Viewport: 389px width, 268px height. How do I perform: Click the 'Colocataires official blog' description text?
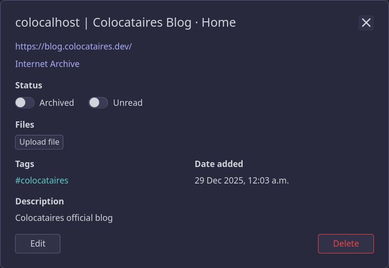pyautogui.click(x=64, y=218)
